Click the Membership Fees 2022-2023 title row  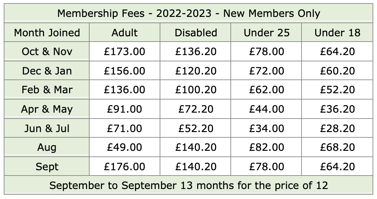tap(189, 13)
